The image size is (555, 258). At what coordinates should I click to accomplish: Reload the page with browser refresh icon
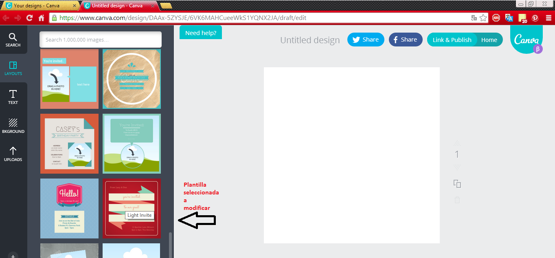click(x=29, y=18)
